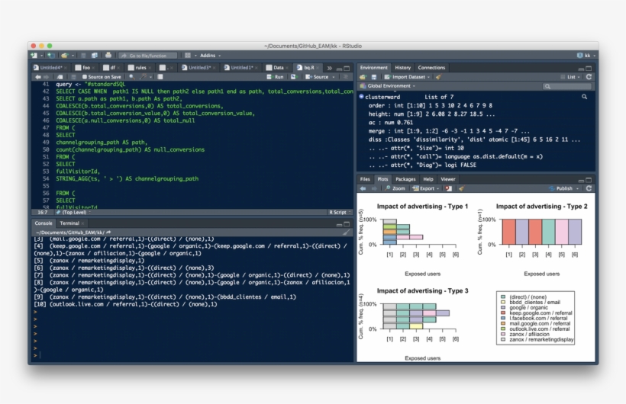The image size is (626, 404).
Task: Open the Global Environment dropdown
Action: click(x=388, y=85)
